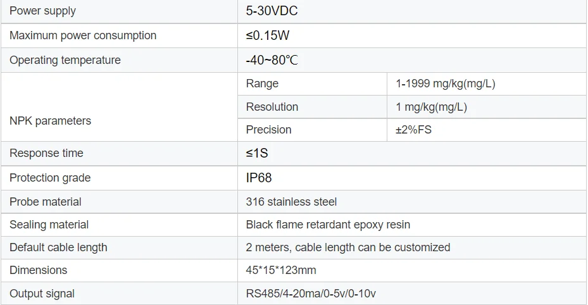Select the 5-30VDC value
Viewport: 588px width, 305px height.
point(272,11)
